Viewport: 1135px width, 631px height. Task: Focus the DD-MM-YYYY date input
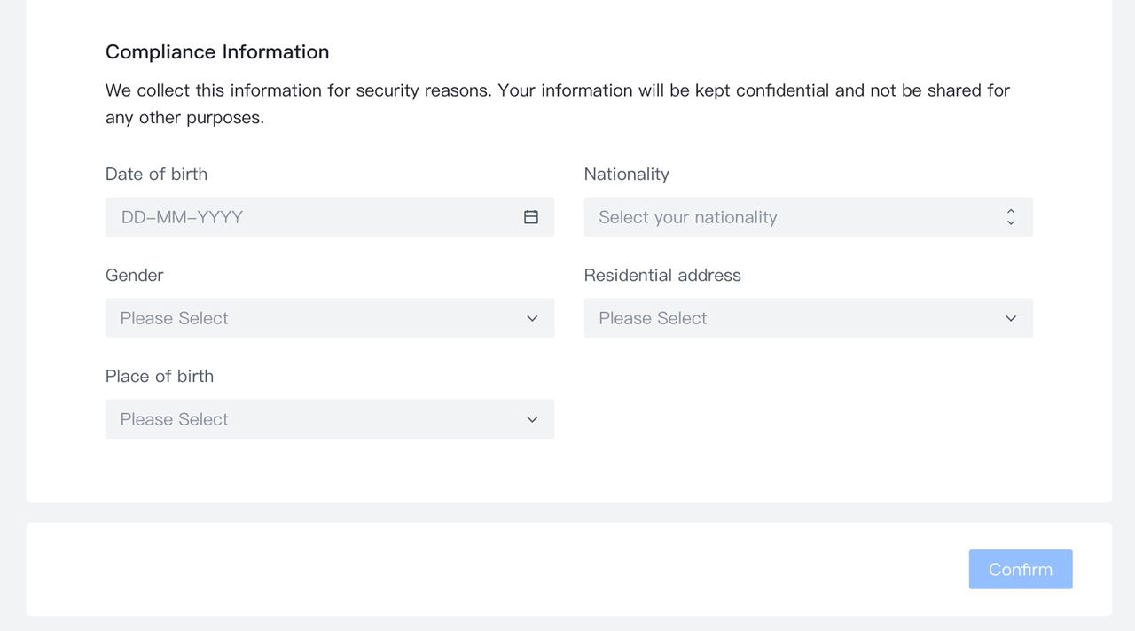point(310,217)
